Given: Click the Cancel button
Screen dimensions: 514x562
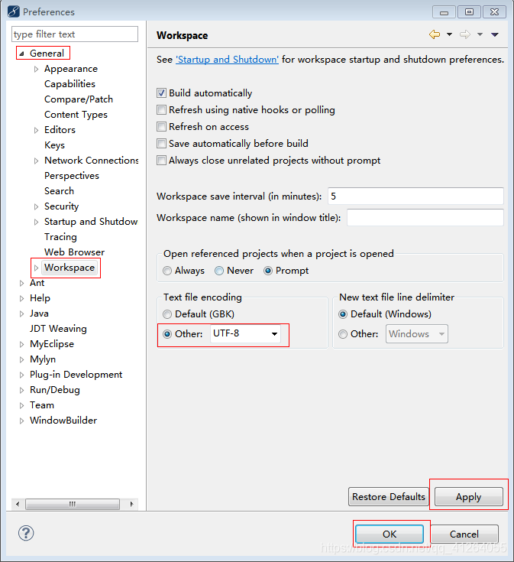Looking at the screenshot, I should click(464, 534).
